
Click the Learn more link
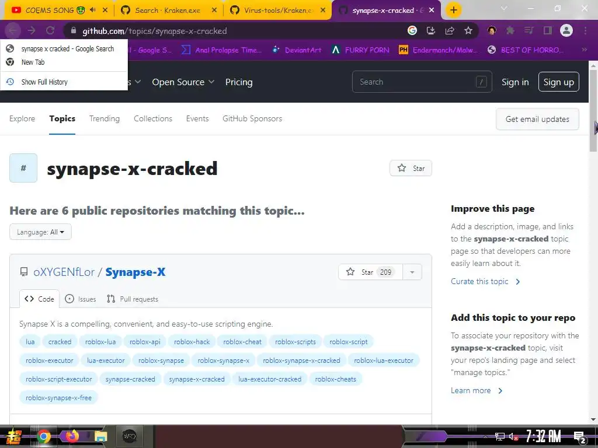click(477, 390)
